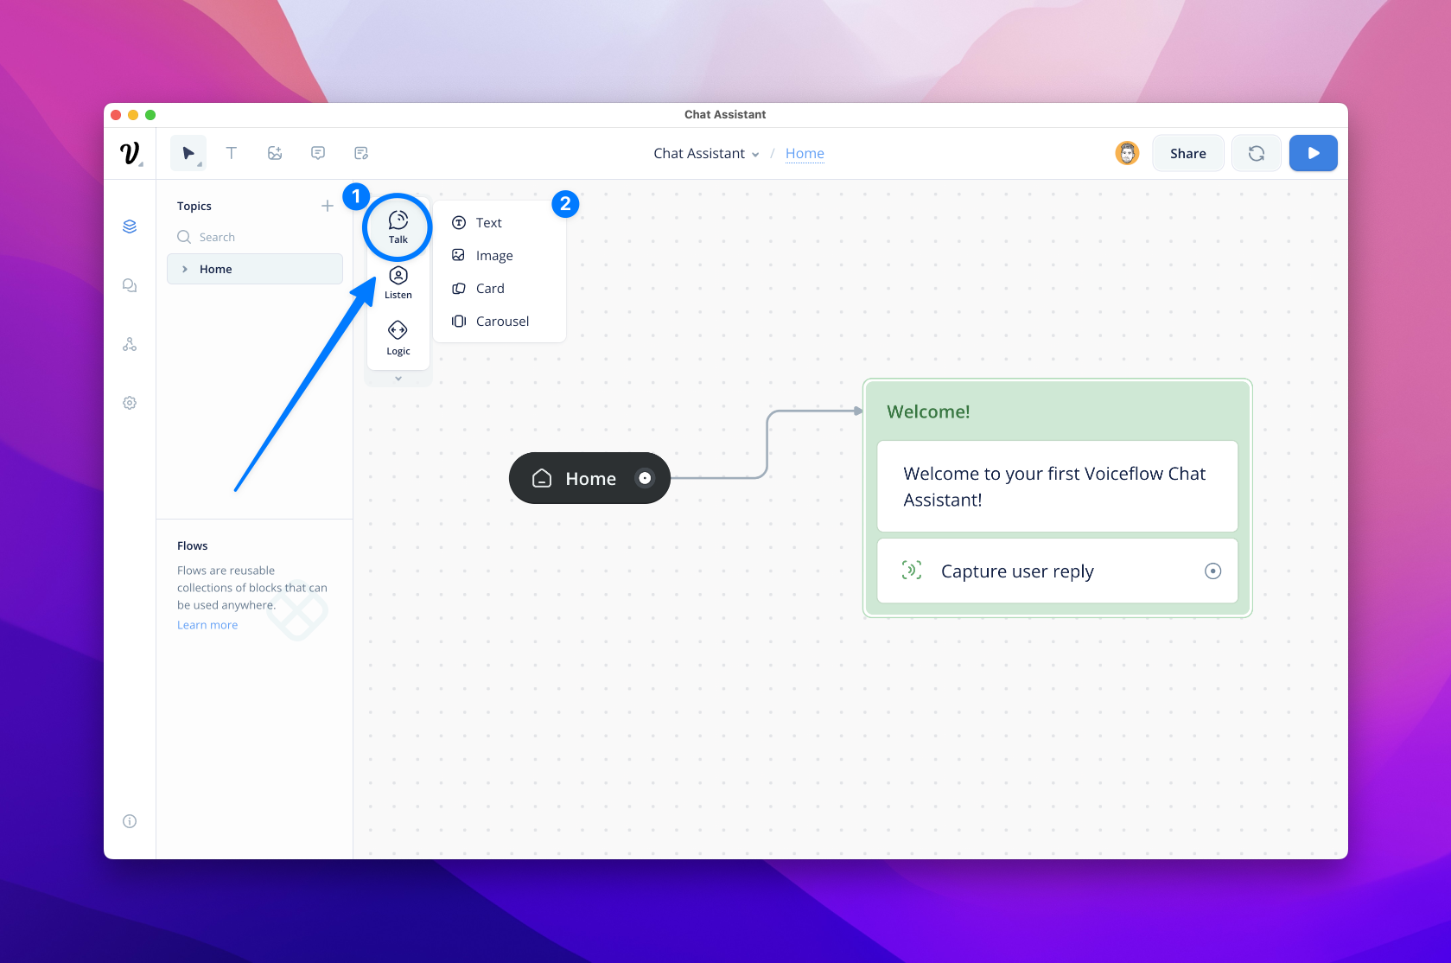Click the house icon on Home block
Image resolution: width=1451 pixels, height=963 pixels.
pyautogui.click(x=542, y=478)
